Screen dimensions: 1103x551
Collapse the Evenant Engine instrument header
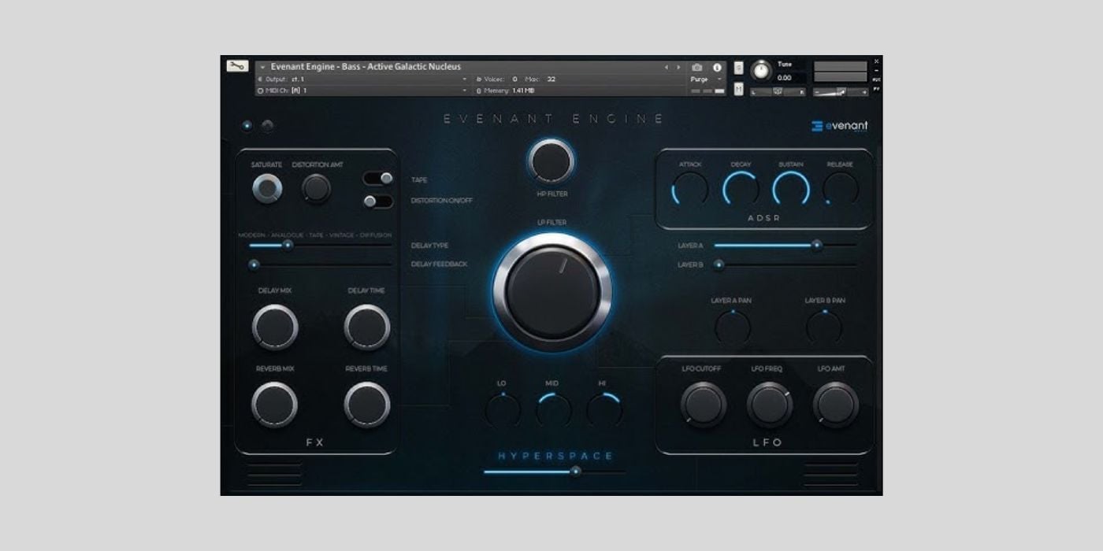point(262,67)
